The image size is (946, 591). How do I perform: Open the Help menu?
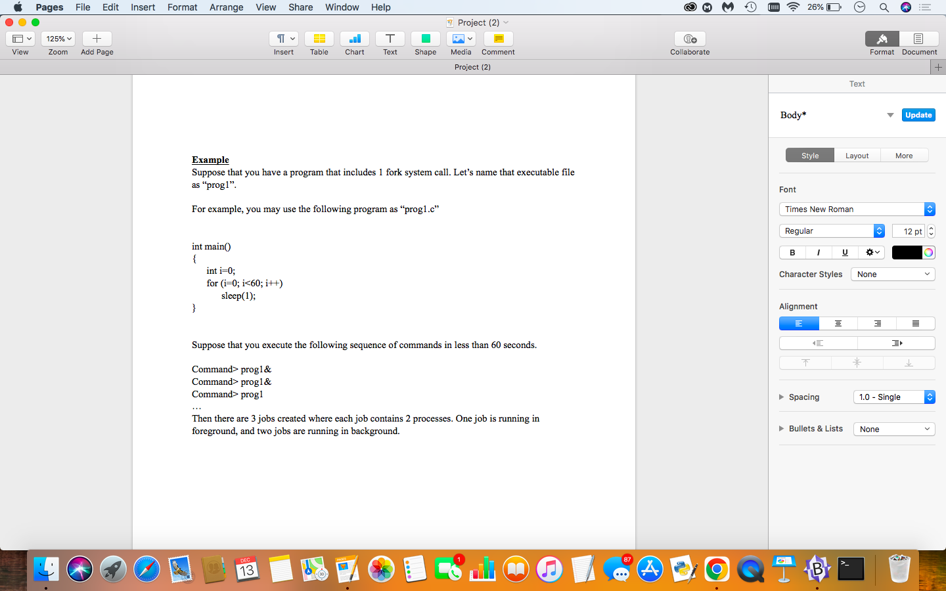(x=380, y=7)
